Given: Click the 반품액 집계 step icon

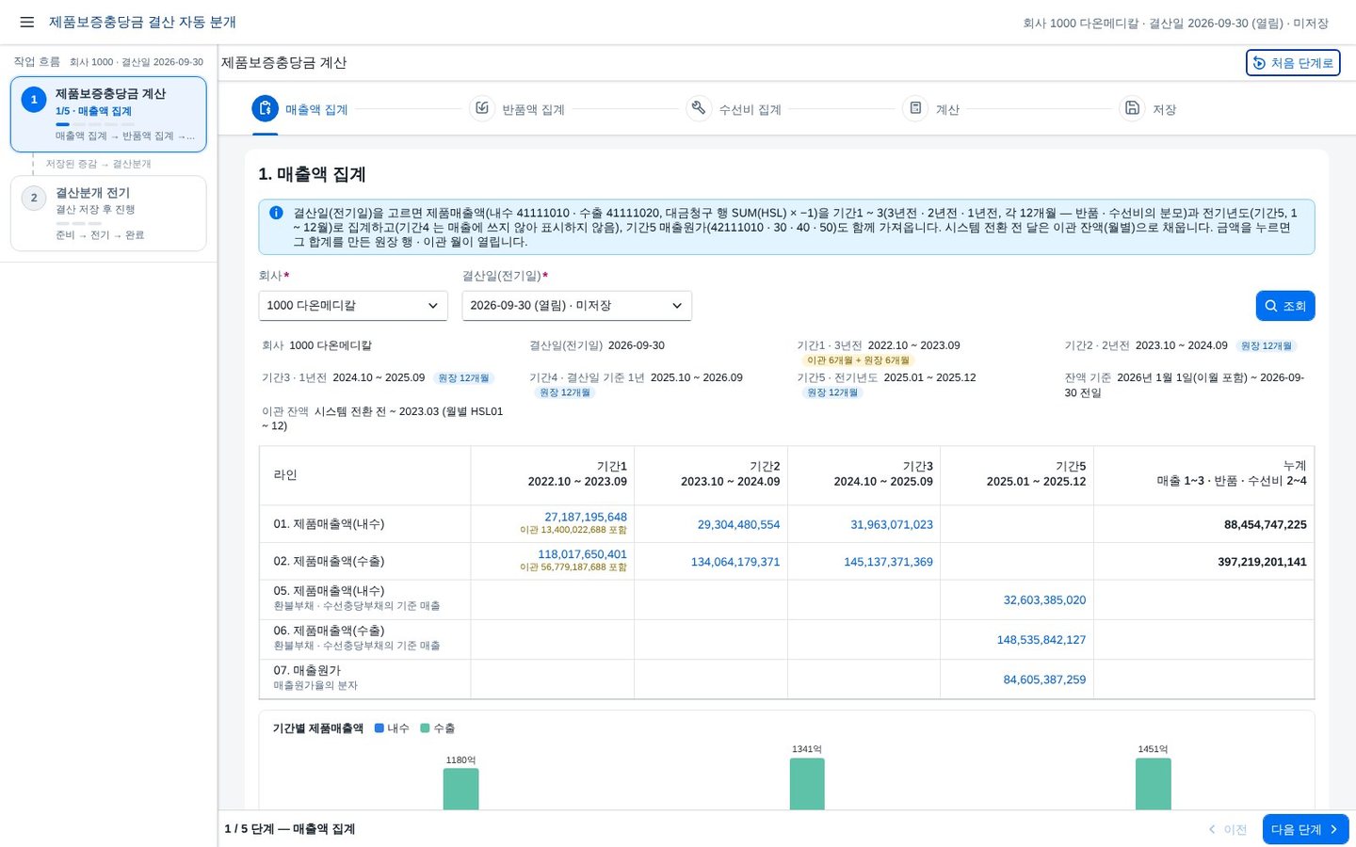Looking at the screenshot, I should [x=482, y=109].
